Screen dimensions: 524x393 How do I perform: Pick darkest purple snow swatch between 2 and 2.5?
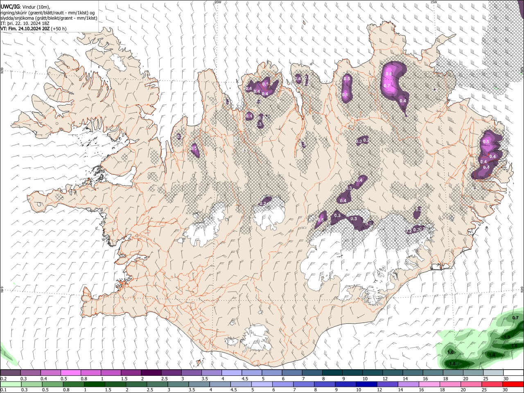(x=151, y=373)
